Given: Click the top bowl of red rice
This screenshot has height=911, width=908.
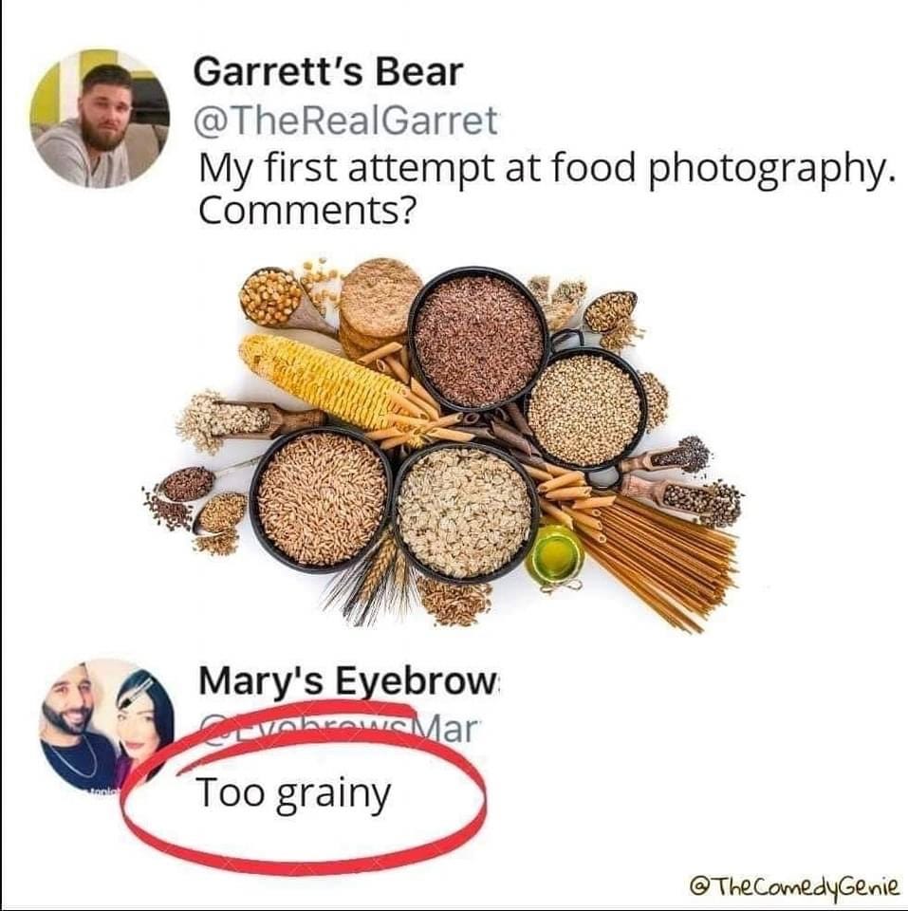Looking at the screenshot, I should click(477, 340).
